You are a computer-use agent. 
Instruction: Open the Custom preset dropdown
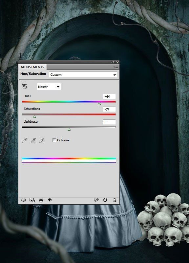(x=83, y=75)
